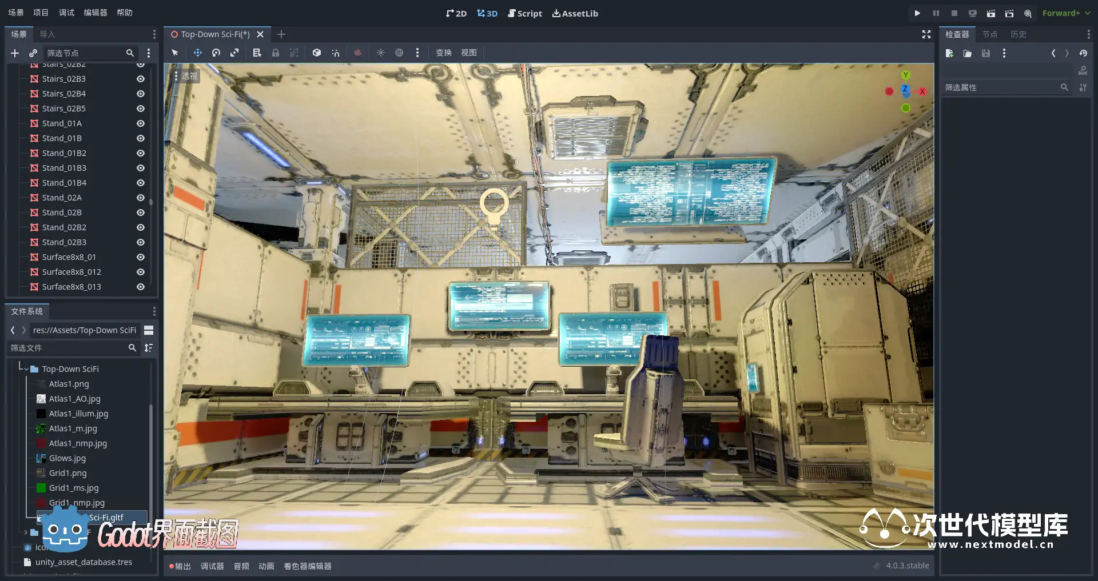Switch to the Script workspace
This screenshot has height=581, width=1098.
point(524,13)
